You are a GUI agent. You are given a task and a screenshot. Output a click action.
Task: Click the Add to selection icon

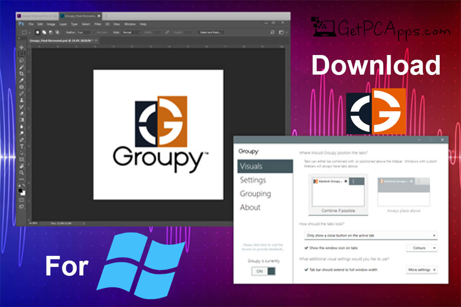(44, 32)
